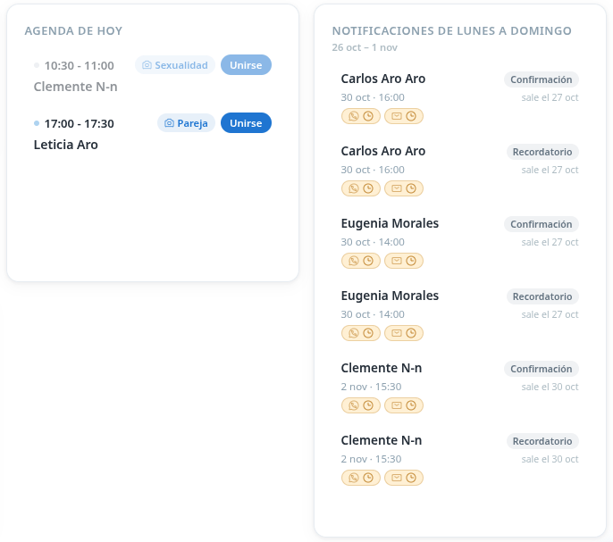The height and width of the screenshot is (542, 613).
Task: Open Leticia Aro appointment
Action: coord(66,145)
